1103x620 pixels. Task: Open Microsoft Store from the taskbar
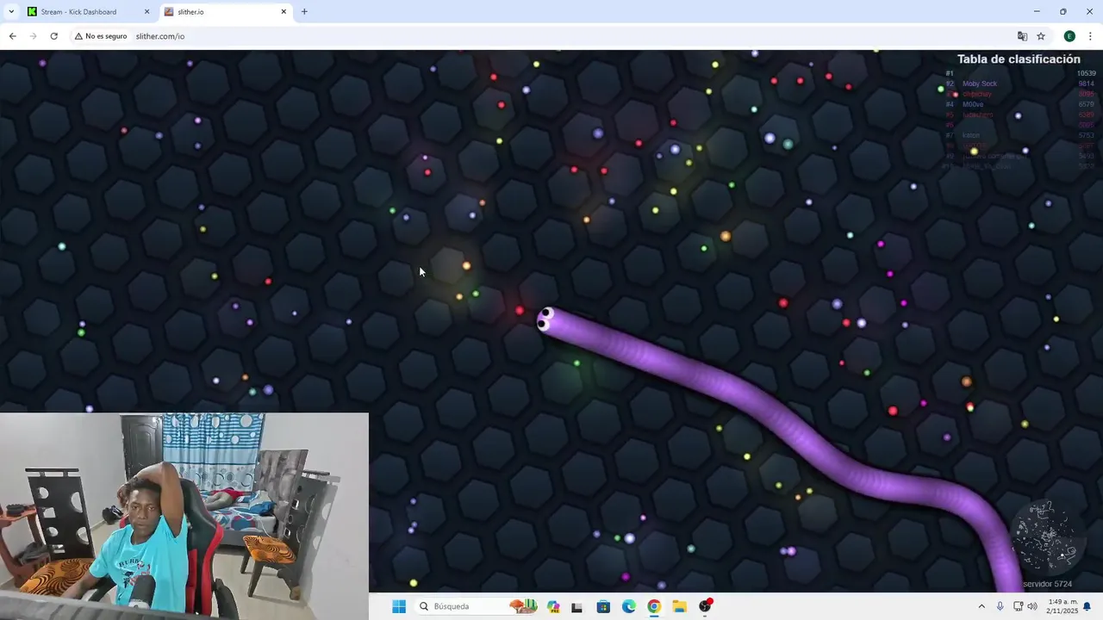click(x=603, y=606)
